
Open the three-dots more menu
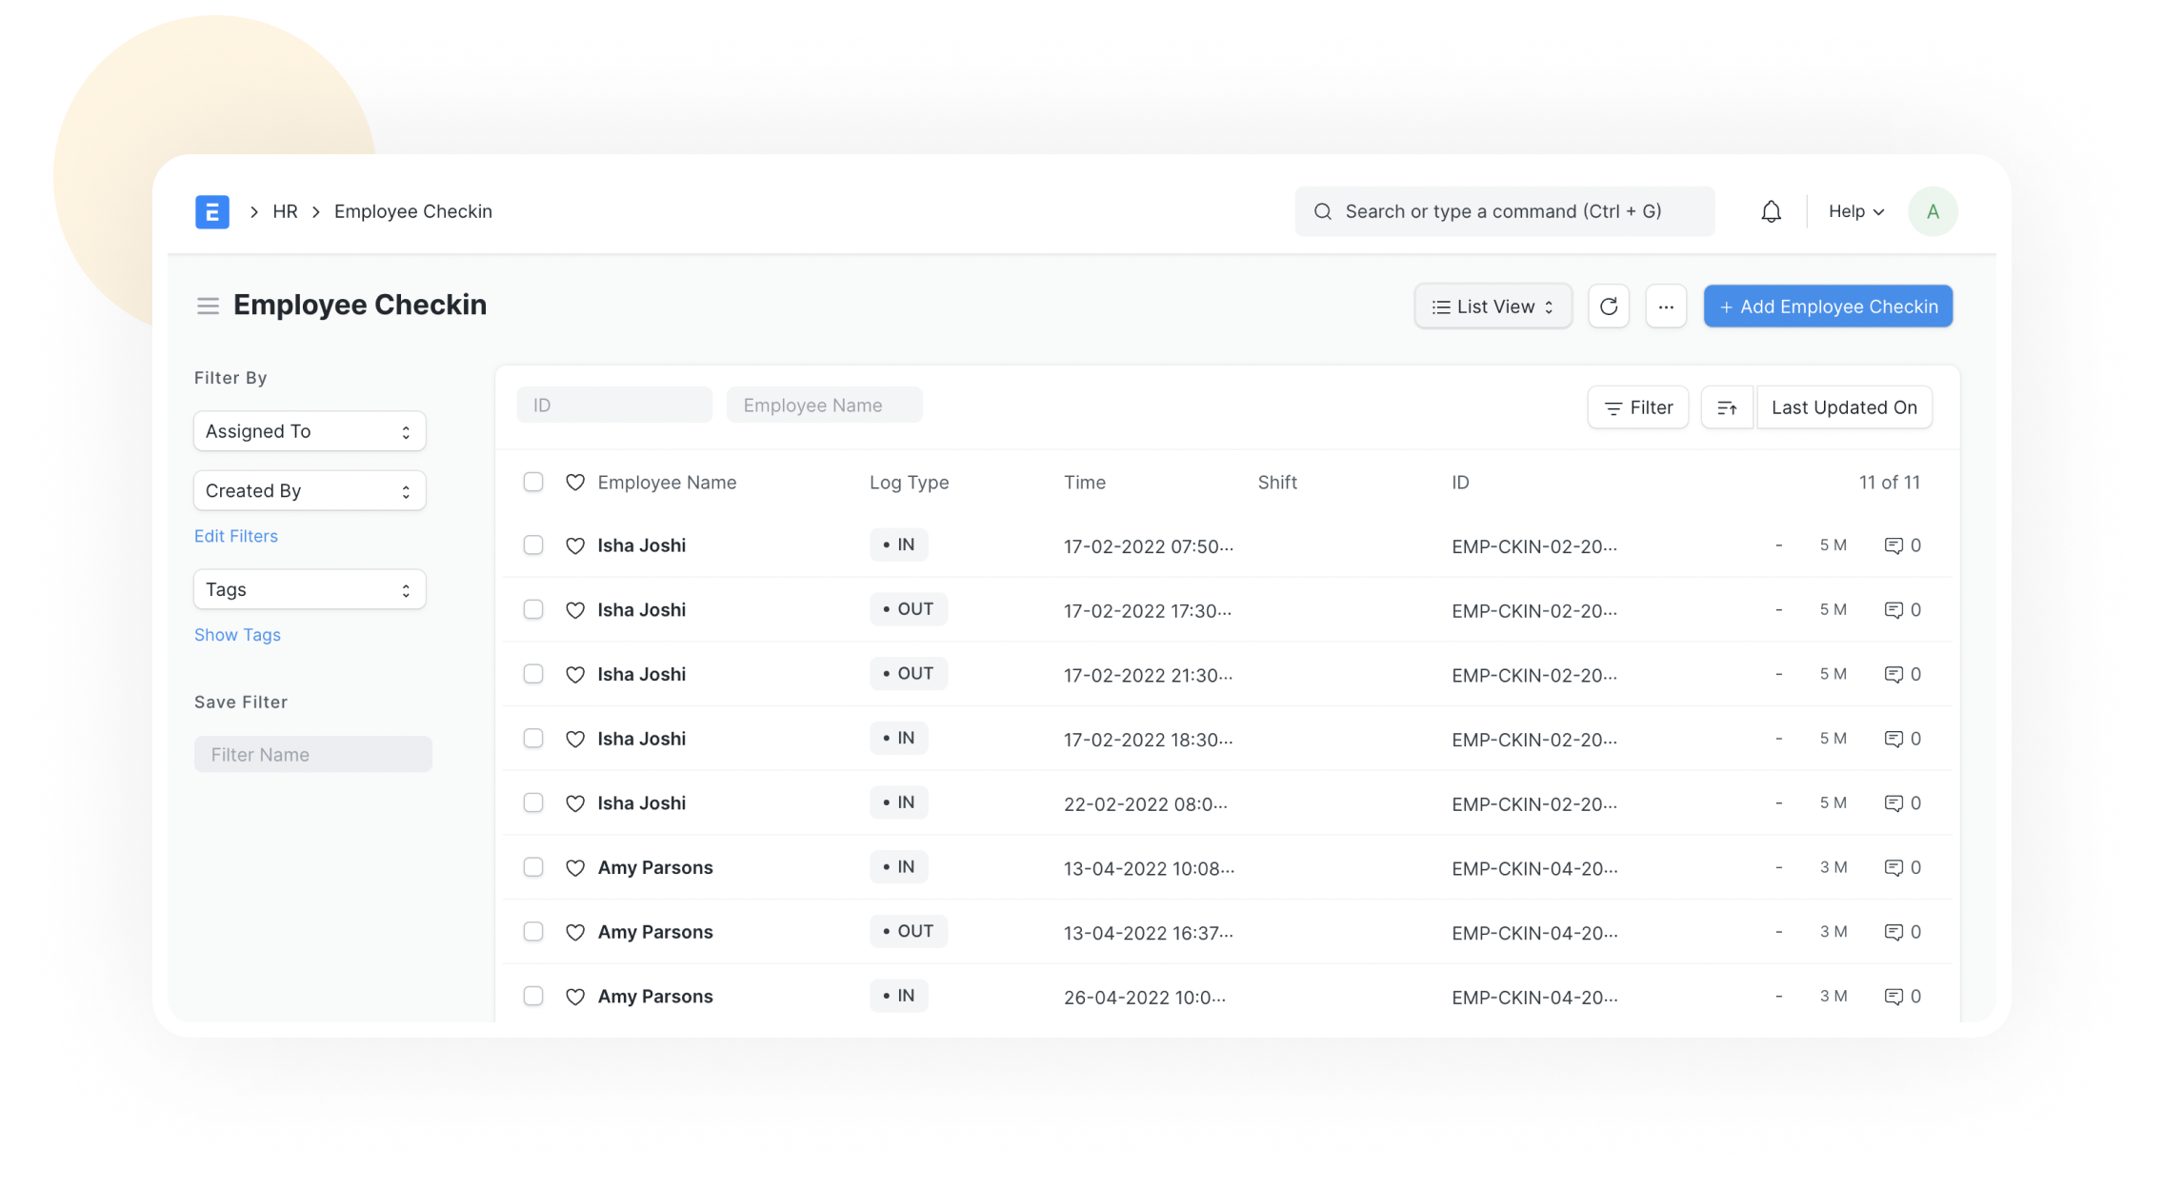pyautogui.click(x=1666, y=307)
